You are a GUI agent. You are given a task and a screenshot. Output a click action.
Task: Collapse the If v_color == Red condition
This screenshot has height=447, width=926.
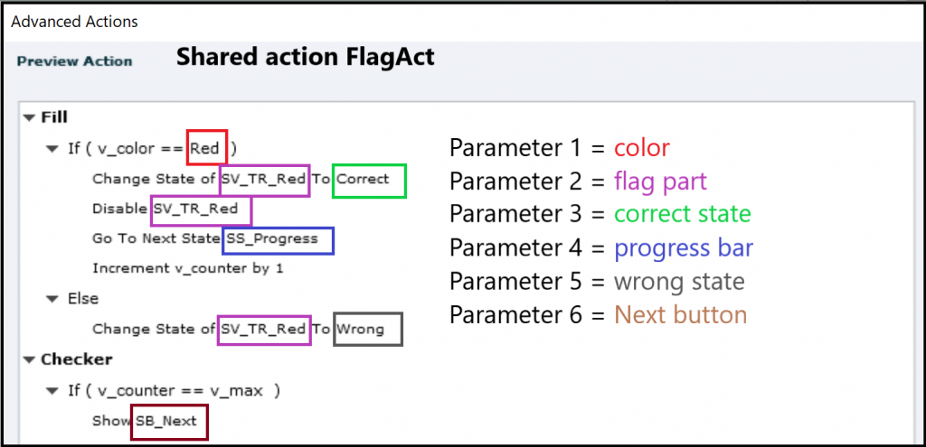[52, 148]
